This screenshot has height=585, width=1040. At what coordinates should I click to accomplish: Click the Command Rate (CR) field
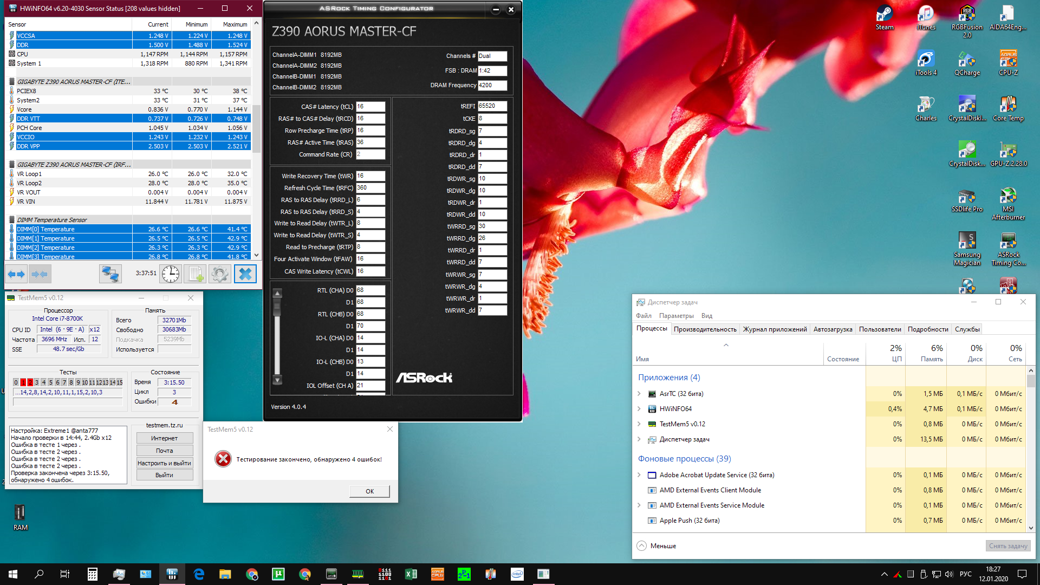point(370,154)
